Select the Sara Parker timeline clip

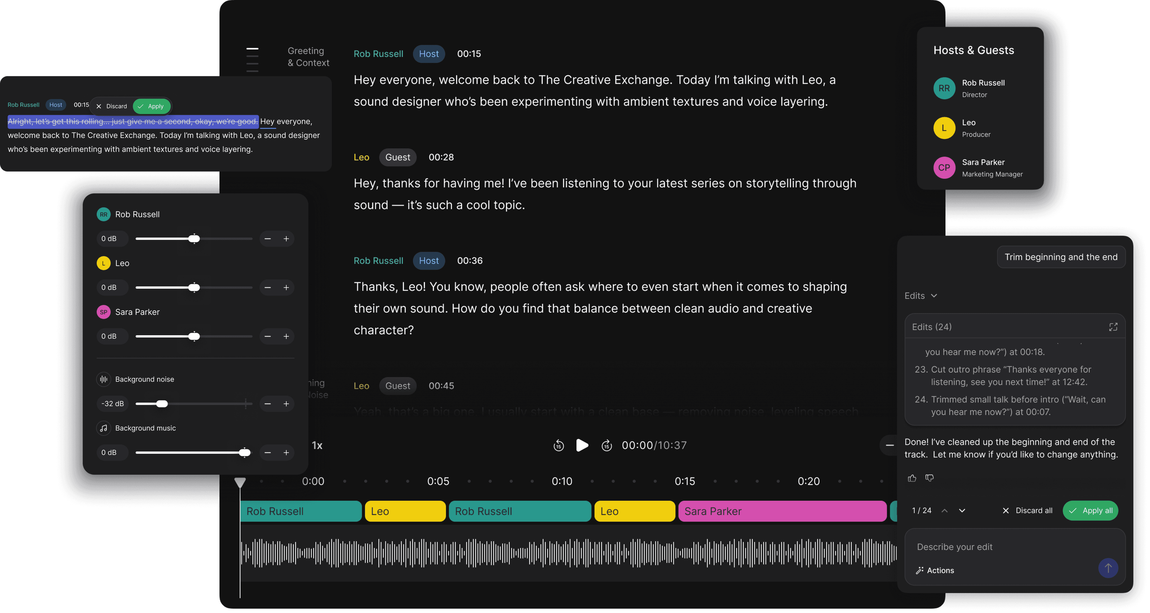click(x=782, y=511)
